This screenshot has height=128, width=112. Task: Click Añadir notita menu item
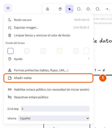click(49, 78)
